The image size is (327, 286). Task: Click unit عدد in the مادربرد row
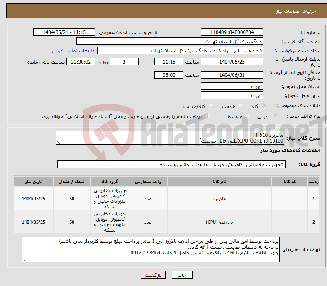[x=148, y=198]
